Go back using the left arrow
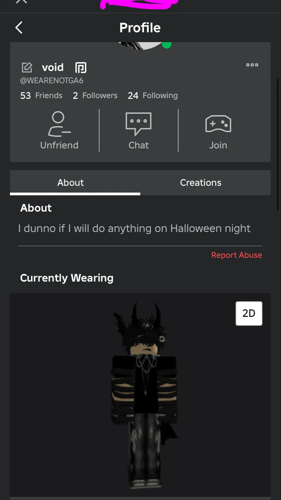Viewport: 281px width, 500px height. 19,28
